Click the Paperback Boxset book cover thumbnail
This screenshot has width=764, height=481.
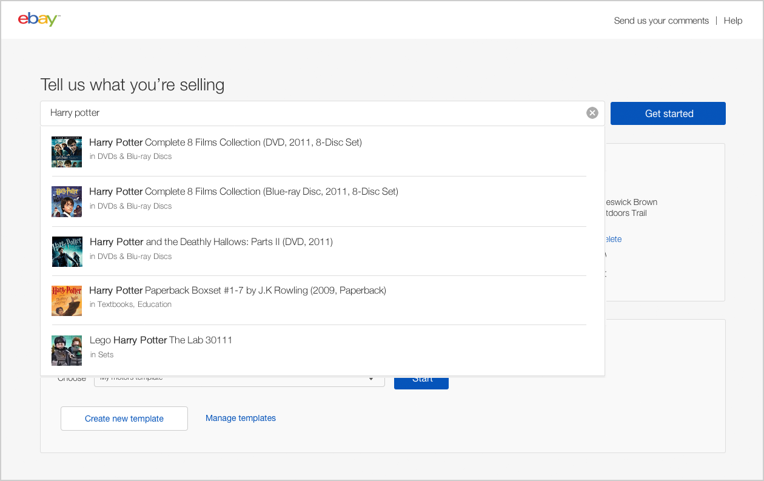tap(67, 301)
